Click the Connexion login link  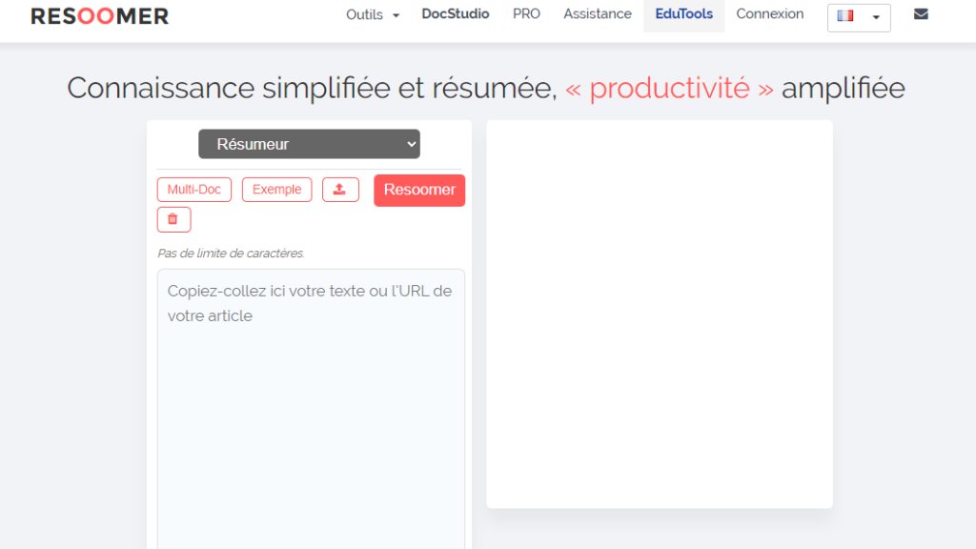click(x=769, y=14)
